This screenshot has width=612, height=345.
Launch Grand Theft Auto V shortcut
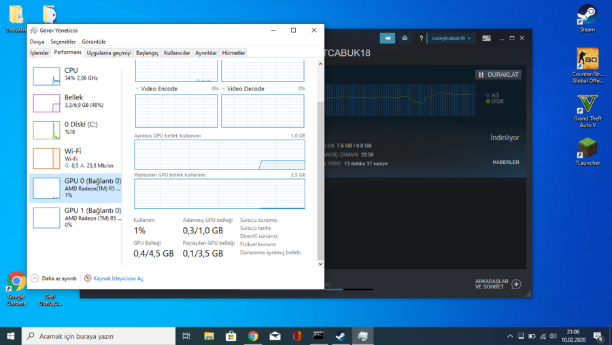click(588, 111)
